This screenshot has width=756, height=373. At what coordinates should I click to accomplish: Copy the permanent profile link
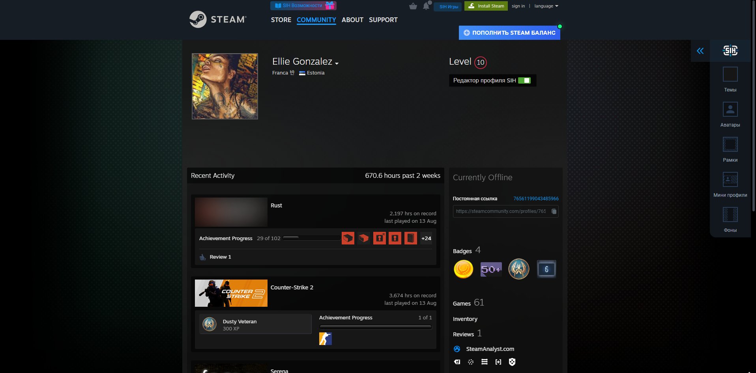click(554, 211)
